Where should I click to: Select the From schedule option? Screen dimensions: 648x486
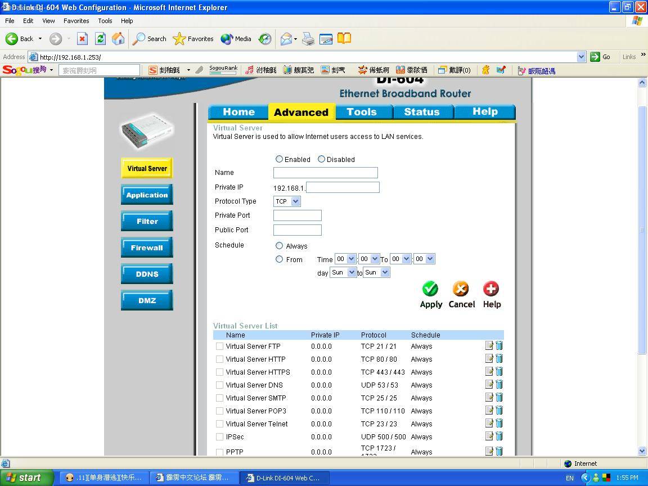280,259
